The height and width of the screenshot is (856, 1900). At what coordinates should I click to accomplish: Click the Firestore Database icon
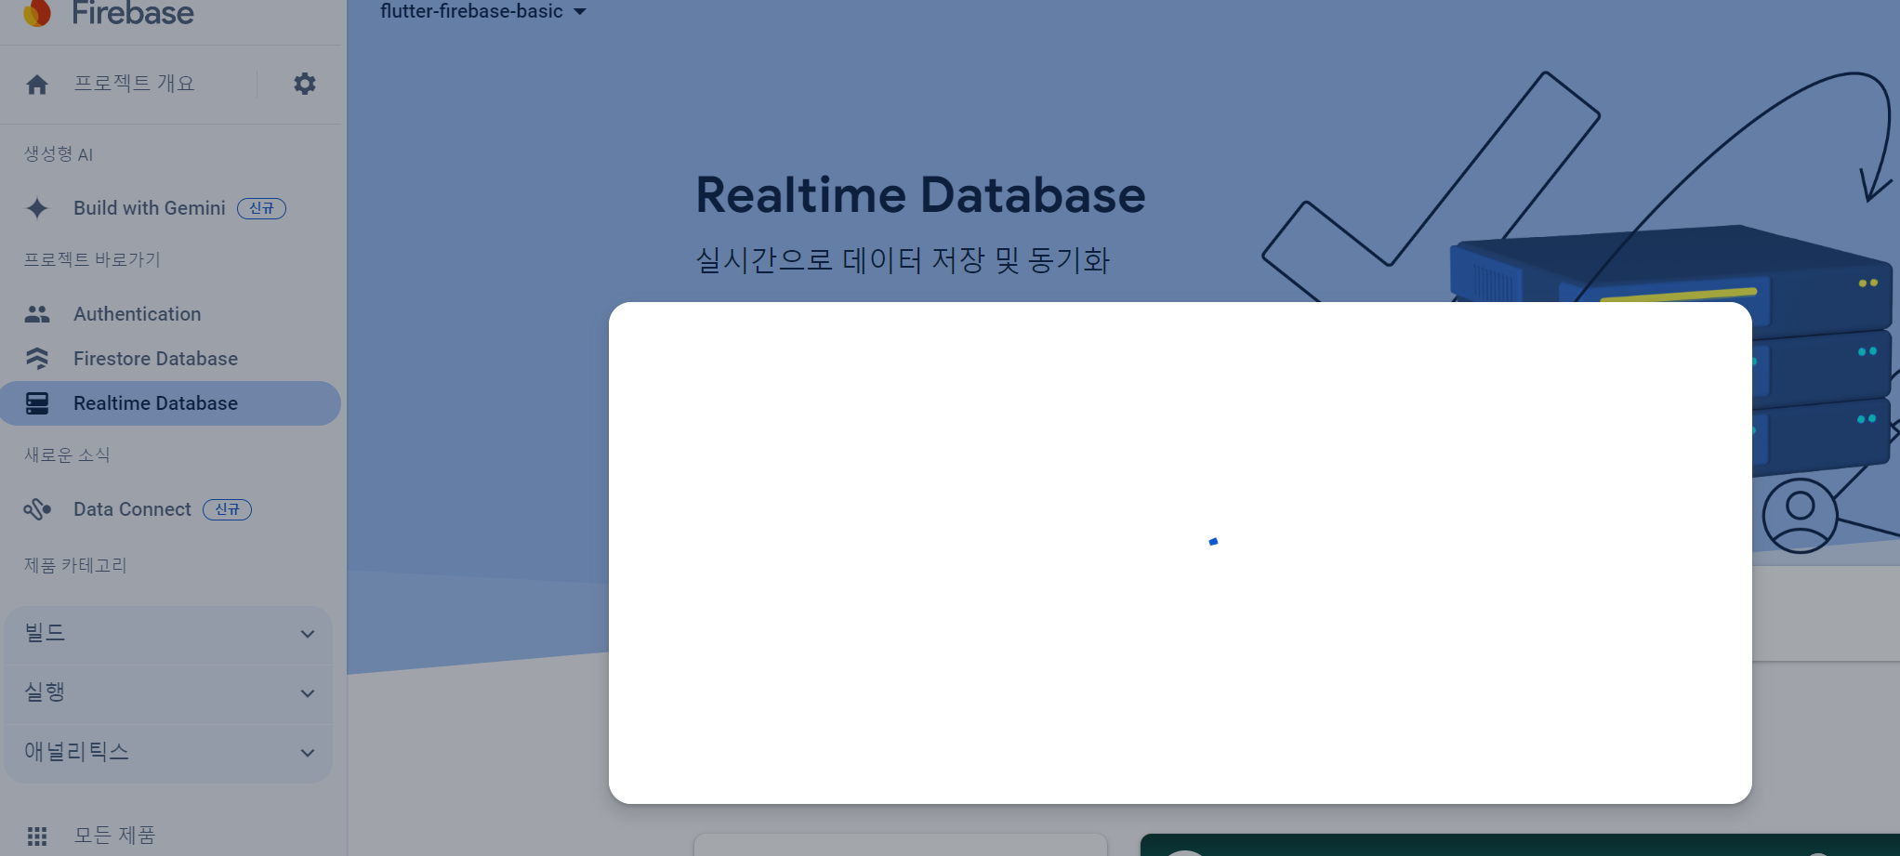[37, 359]
